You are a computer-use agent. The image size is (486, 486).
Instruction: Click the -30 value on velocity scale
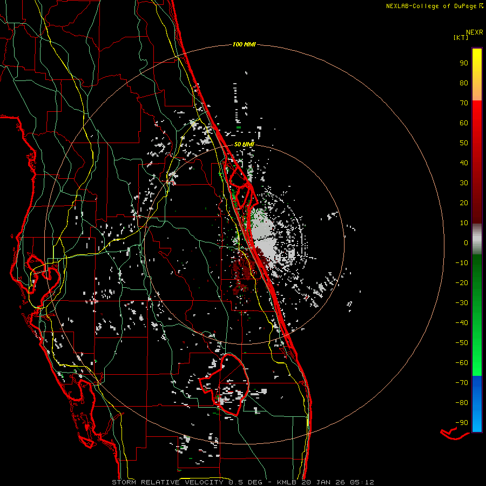(462, 303)
